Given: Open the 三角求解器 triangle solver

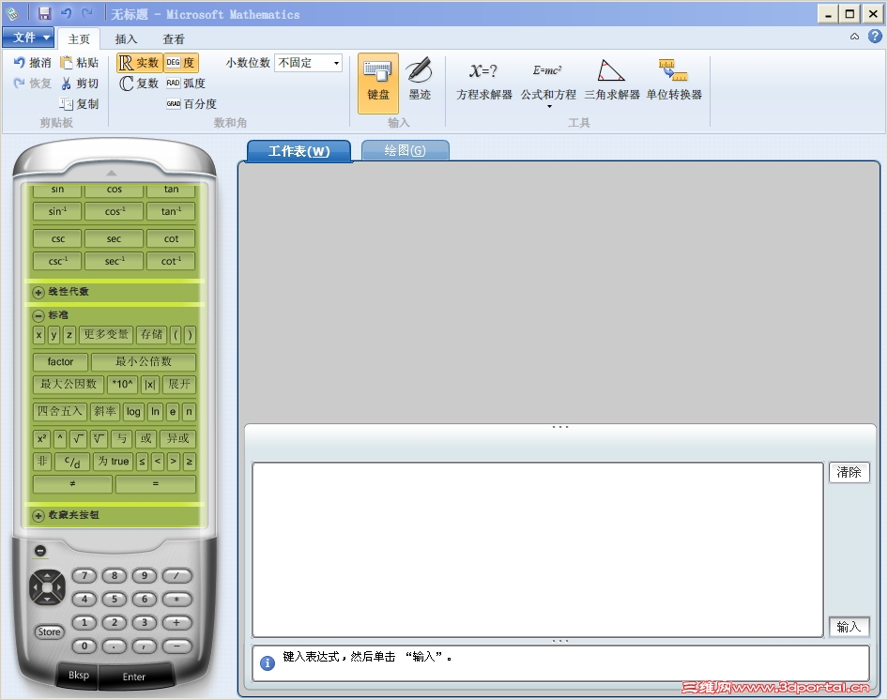Looking at the screenshot, I should (612, 81).
